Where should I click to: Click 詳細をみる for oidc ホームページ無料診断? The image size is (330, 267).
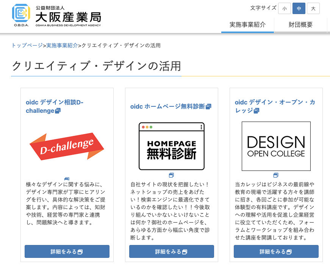[x=171, y=251]
